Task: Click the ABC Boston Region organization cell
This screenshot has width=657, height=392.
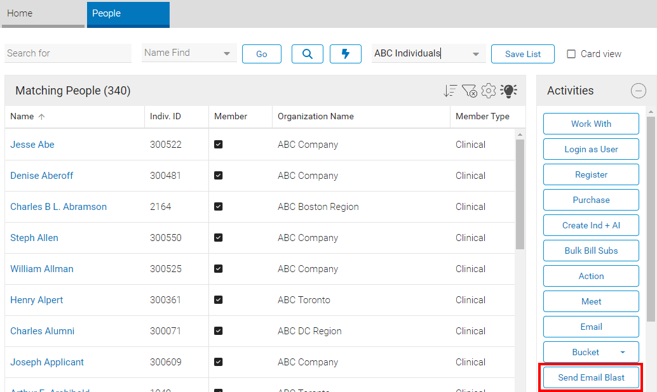Action: click(318, 207)
